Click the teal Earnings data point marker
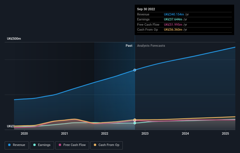Image resolution: width=240 pixels, height=153 pixels. [x=135, y=123]
